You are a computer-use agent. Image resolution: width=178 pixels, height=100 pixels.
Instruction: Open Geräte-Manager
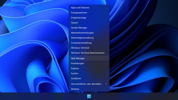click(x=89, y=28)
